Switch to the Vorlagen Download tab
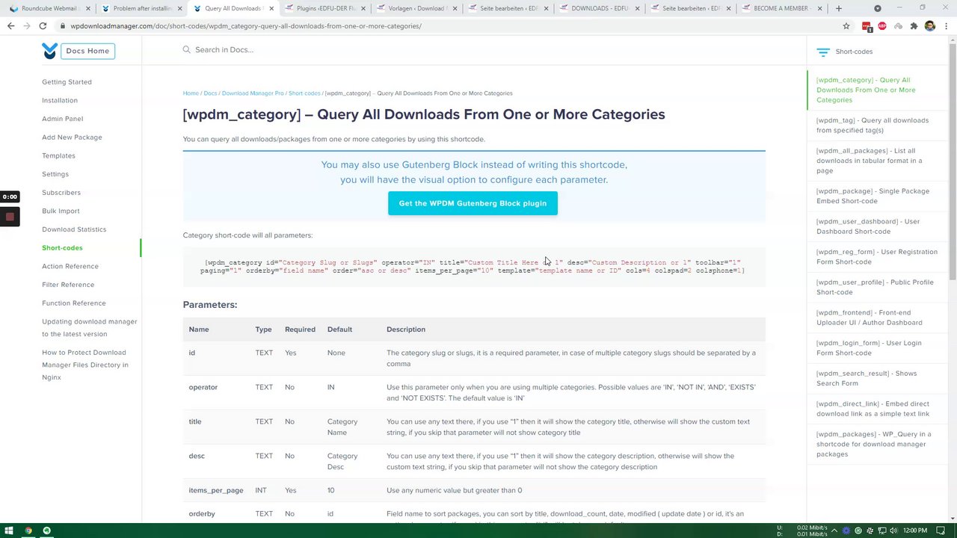957x538 pixels. click(x=417, y=8)
